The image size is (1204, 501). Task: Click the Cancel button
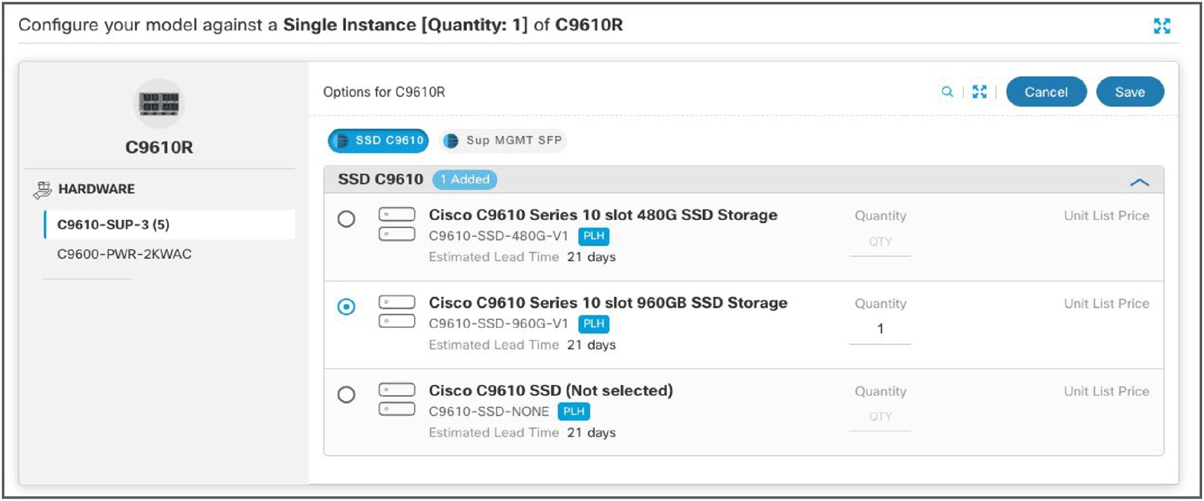pos(1046,92)
